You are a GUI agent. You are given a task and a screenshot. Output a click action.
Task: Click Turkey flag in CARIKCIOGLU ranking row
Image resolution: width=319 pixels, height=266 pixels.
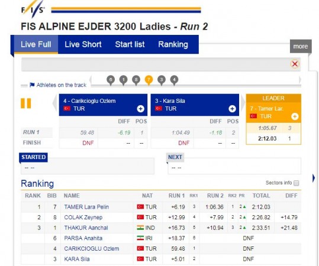click(140, 248)
